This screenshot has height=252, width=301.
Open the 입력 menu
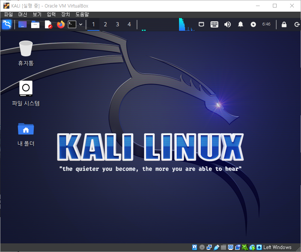coord(51,14)
